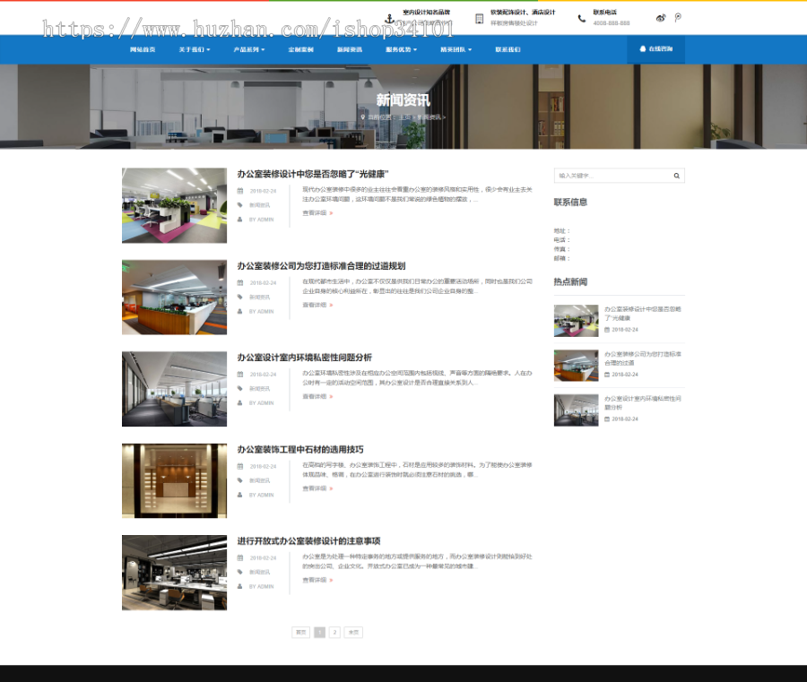
Task: Open second hot news sidebar thumbnail
Action: (576, 366)
